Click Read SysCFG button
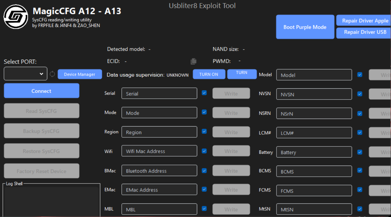 tap(41, 111)
